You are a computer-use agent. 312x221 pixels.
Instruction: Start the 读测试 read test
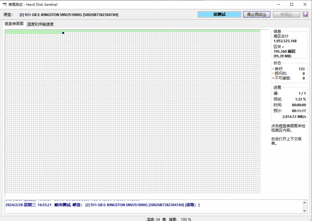click(219, 14)
